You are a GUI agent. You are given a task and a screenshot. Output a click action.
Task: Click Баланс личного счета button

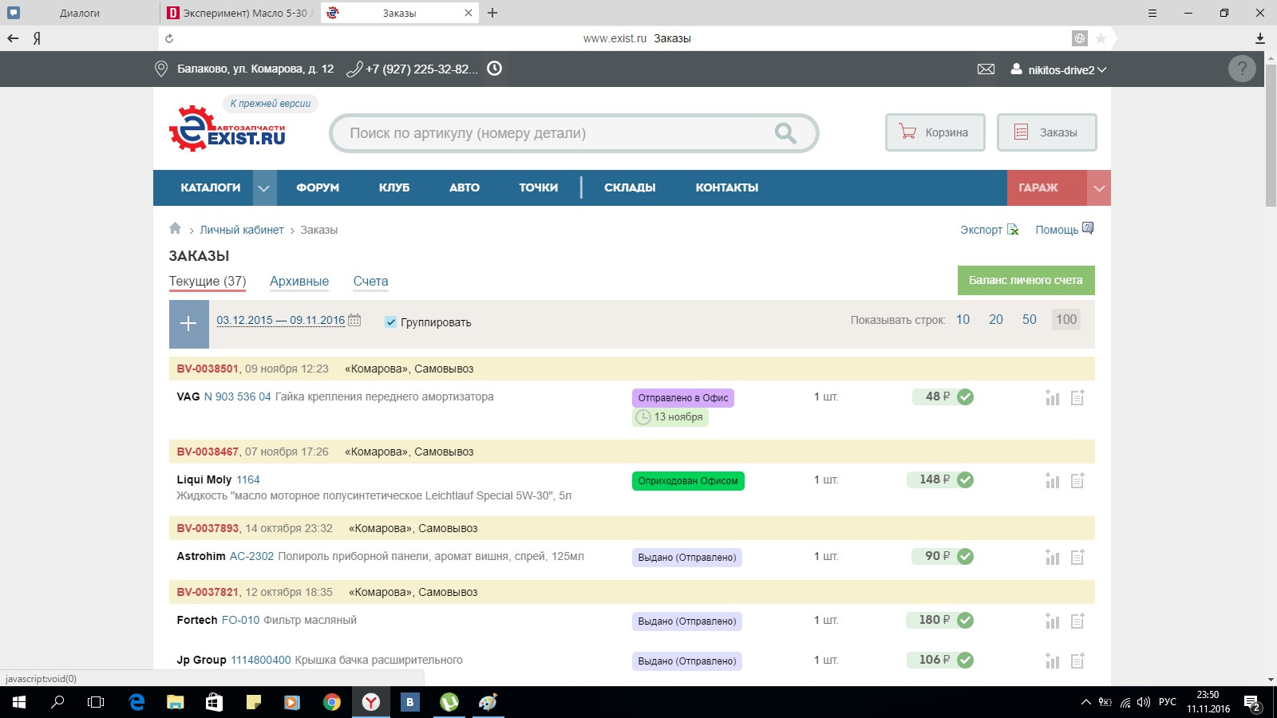click(x=1026, y=280)
